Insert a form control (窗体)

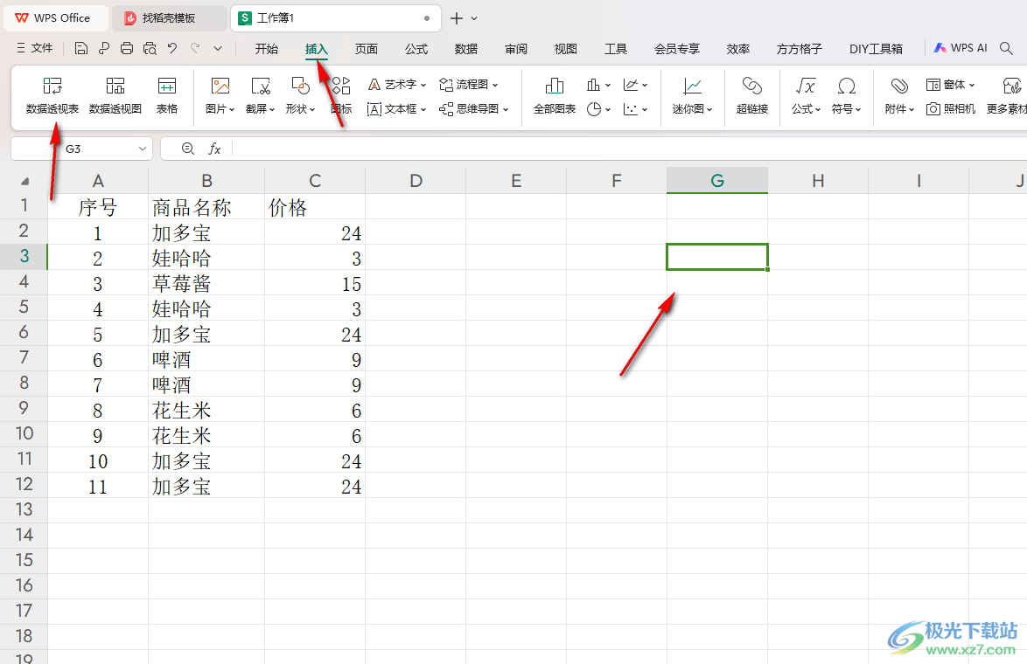[x=950, y=85]
